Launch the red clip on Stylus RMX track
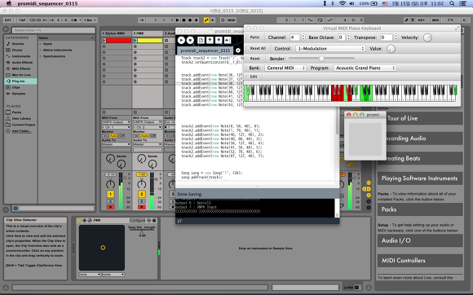Screen dimensions: 473x295 tap(104, 41)
